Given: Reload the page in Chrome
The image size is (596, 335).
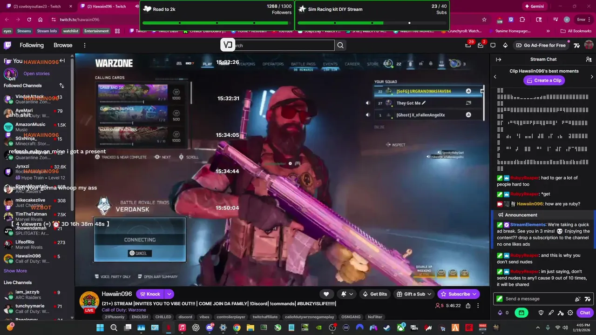Looking at the screenshot, I should tap(29, 20).
